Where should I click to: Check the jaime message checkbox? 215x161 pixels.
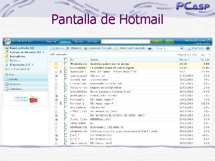pyautogui.click(x=65, y=143)
